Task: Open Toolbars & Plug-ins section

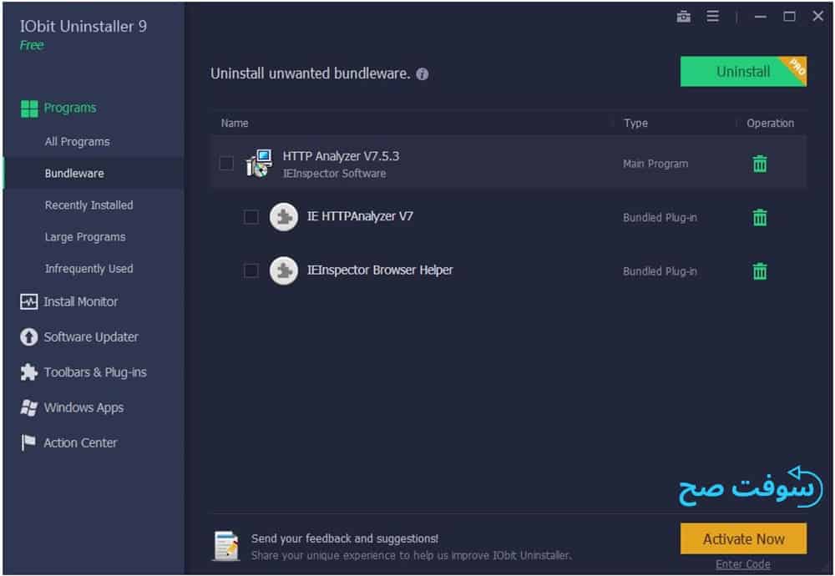Action: (x=95, y=372)
